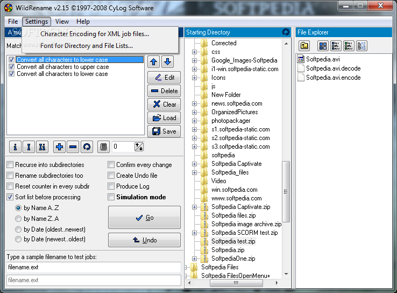397x293 pixels.
Task: Expand the css folder node
Action: coord(194,52)
